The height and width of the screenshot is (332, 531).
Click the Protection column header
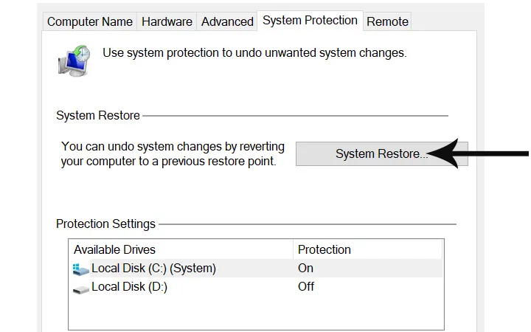click(324, 249)
